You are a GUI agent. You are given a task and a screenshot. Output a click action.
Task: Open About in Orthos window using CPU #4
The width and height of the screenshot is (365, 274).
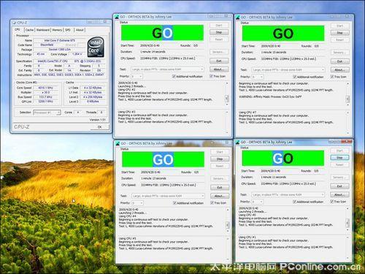(220, 196)
